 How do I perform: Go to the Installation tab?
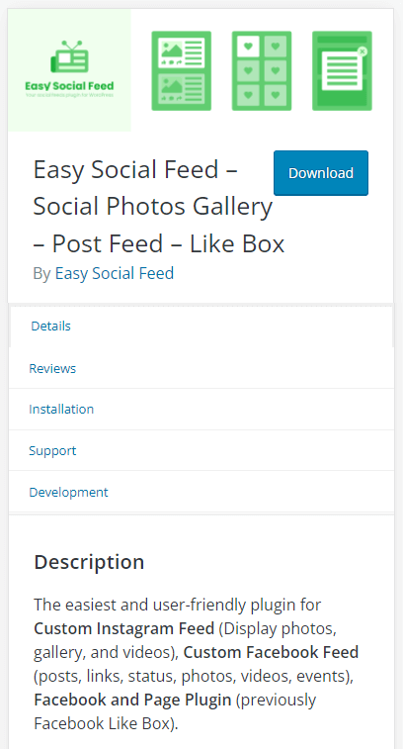(x=61, y=409)
